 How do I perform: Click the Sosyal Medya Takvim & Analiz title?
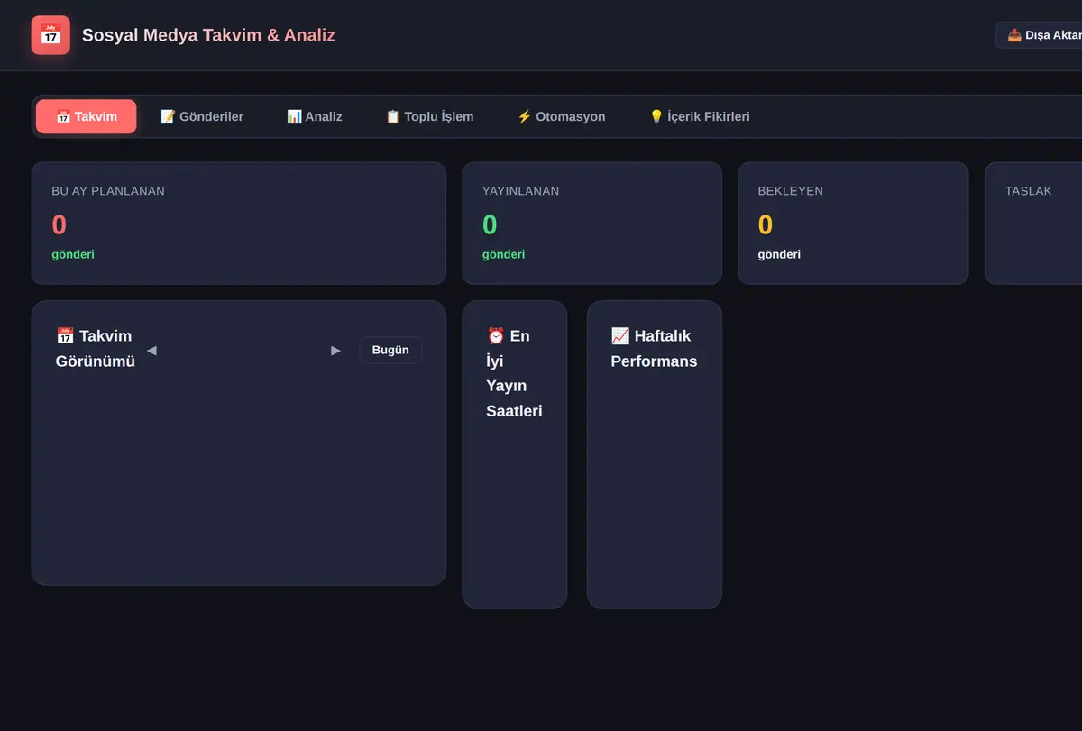[208, 35]
